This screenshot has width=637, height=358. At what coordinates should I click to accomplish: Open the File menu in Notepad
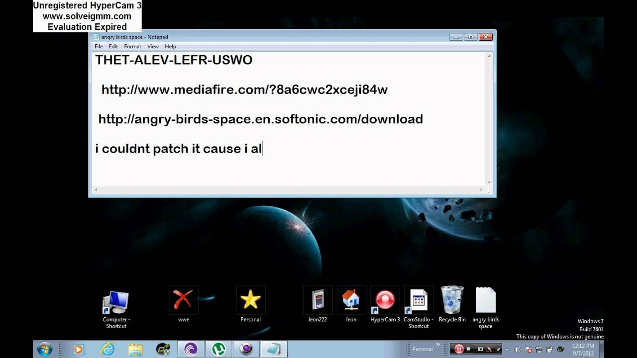(99, 46)
